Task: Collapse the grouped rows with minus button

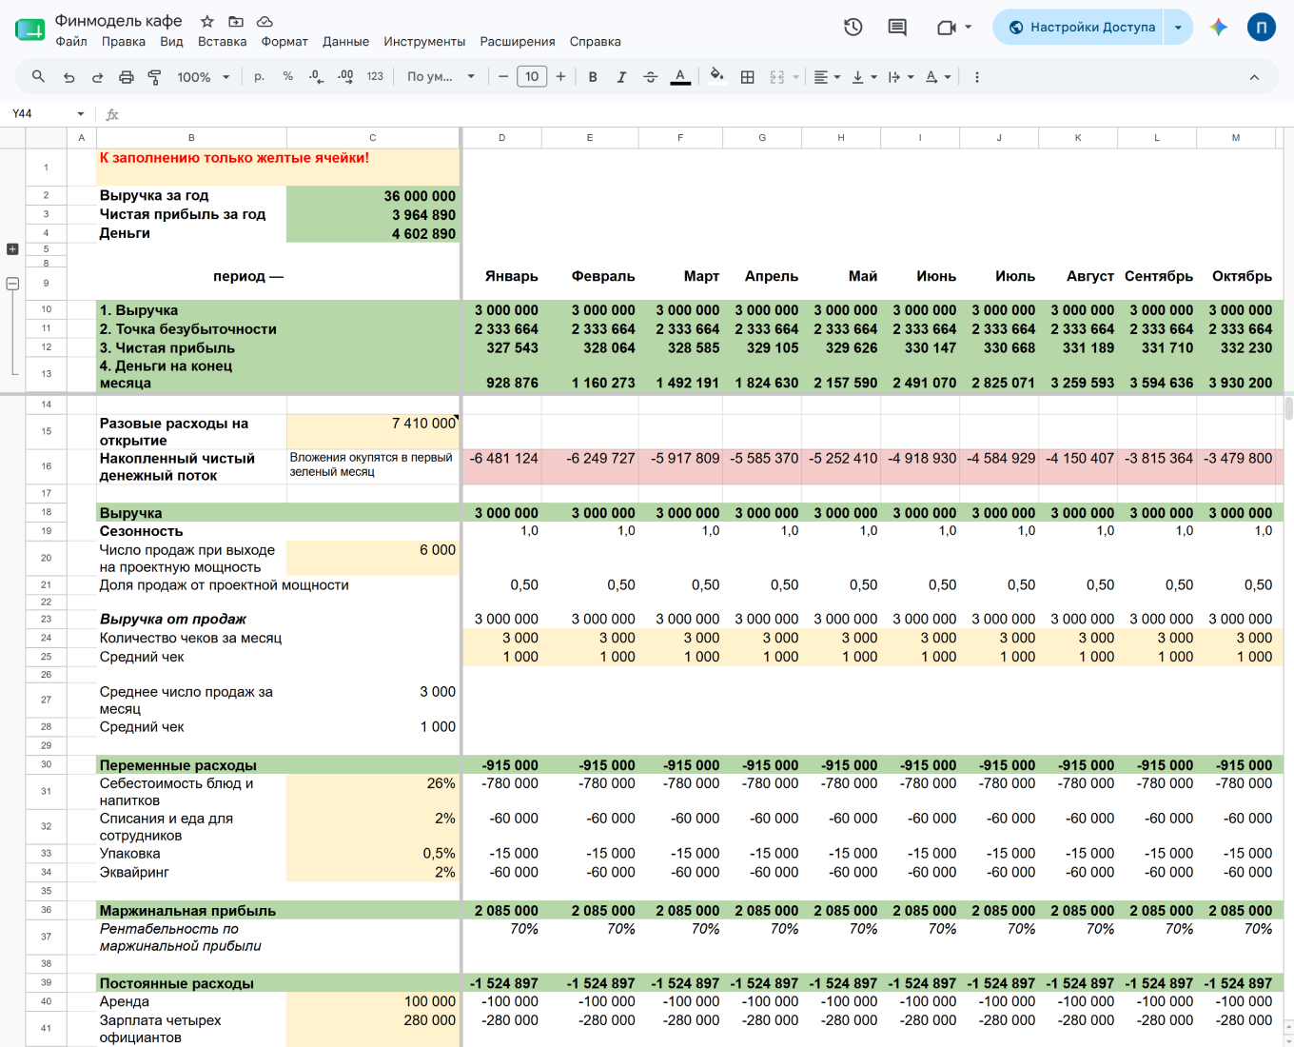Action: coord(12,284)
